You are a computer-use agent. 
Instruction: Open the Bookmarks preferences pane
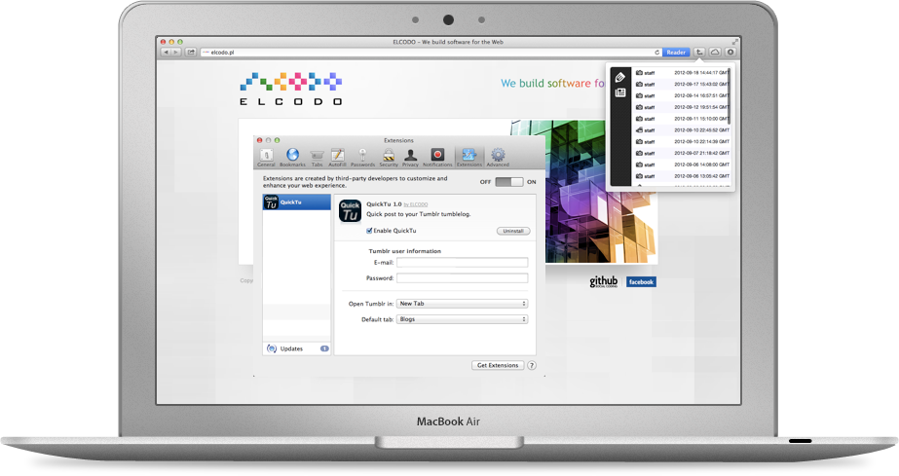pyautogui.click(x=292, y=157)
